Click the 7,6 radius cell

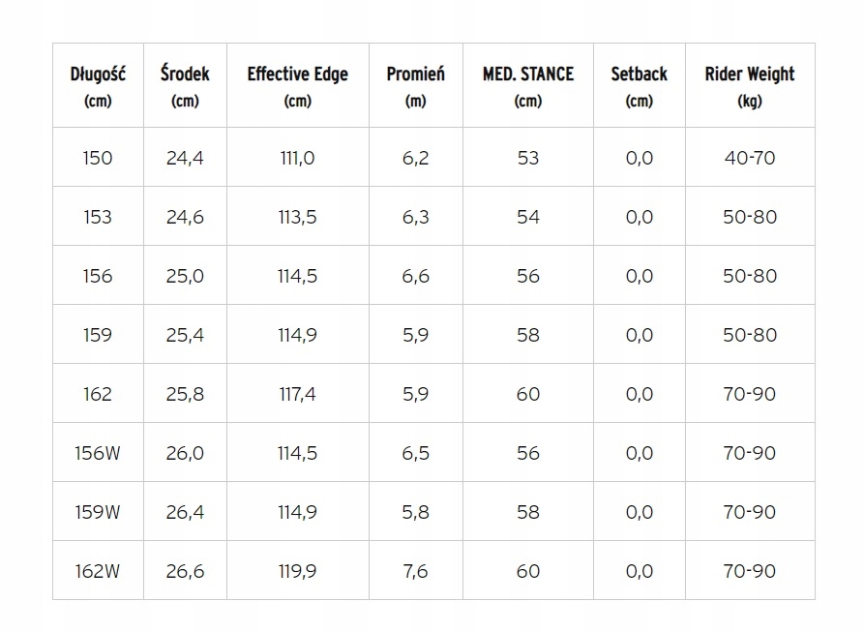pos(415,571)
